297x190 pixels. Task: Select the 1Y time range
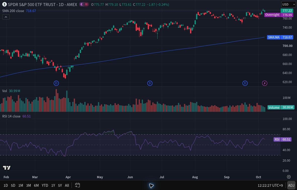point(53,185)
